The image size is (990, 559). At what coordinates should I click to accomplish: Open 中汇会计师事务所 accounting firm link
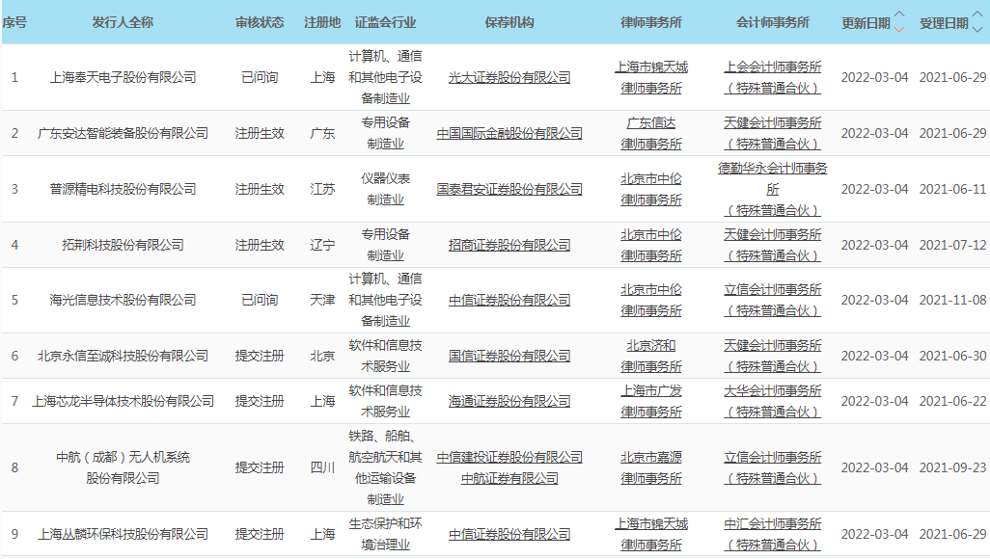(773, 534)
